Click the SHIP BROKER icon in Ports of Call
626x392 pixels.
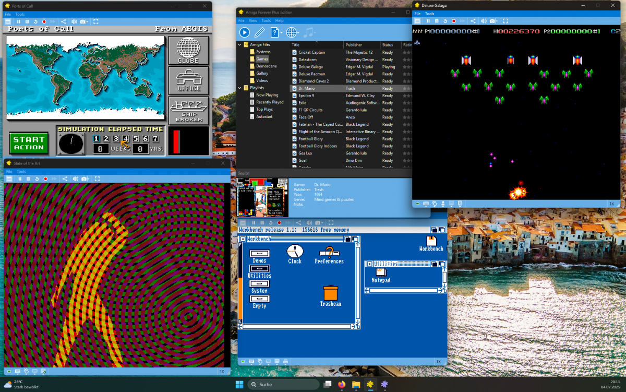188,110
